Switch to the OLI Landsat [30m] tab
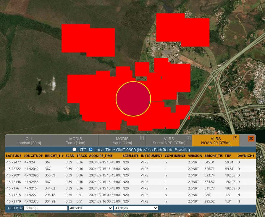 coord(29,141)
